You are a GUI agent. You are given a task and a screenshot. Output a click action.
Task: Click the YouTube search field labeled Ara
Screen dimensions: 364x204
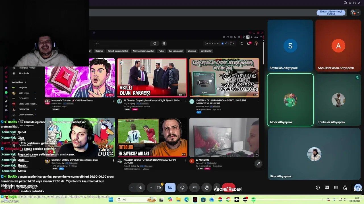coord(122,43)
